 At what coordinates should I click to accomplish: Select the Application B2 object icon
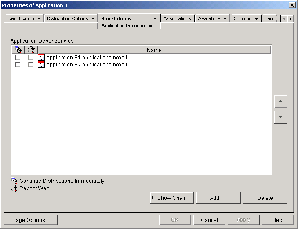pyautogui.click(x=41, y=65)
